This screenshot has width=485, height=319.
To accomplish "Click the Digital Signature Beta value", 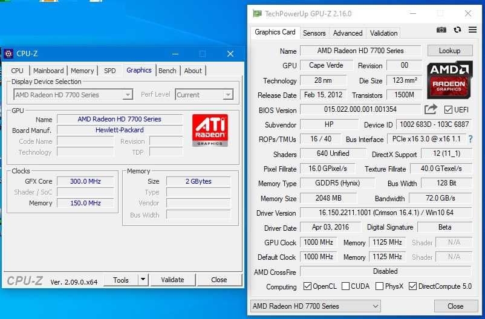I will [445, 227].
